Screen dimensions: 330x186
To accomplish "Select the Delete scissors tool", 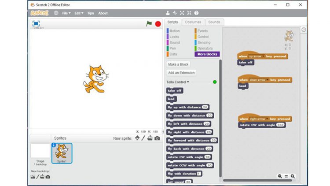I will coord(175,13).
